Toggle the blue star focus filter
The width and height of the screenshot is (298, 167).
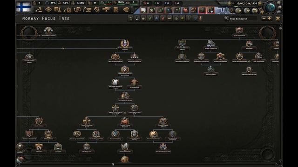tap(156, 19)
